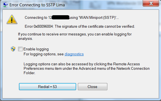Click the UAC shield icon beside Enable logging
This screenshot has height=101, width=161.
pyautogui.click(x=13, y=49)
